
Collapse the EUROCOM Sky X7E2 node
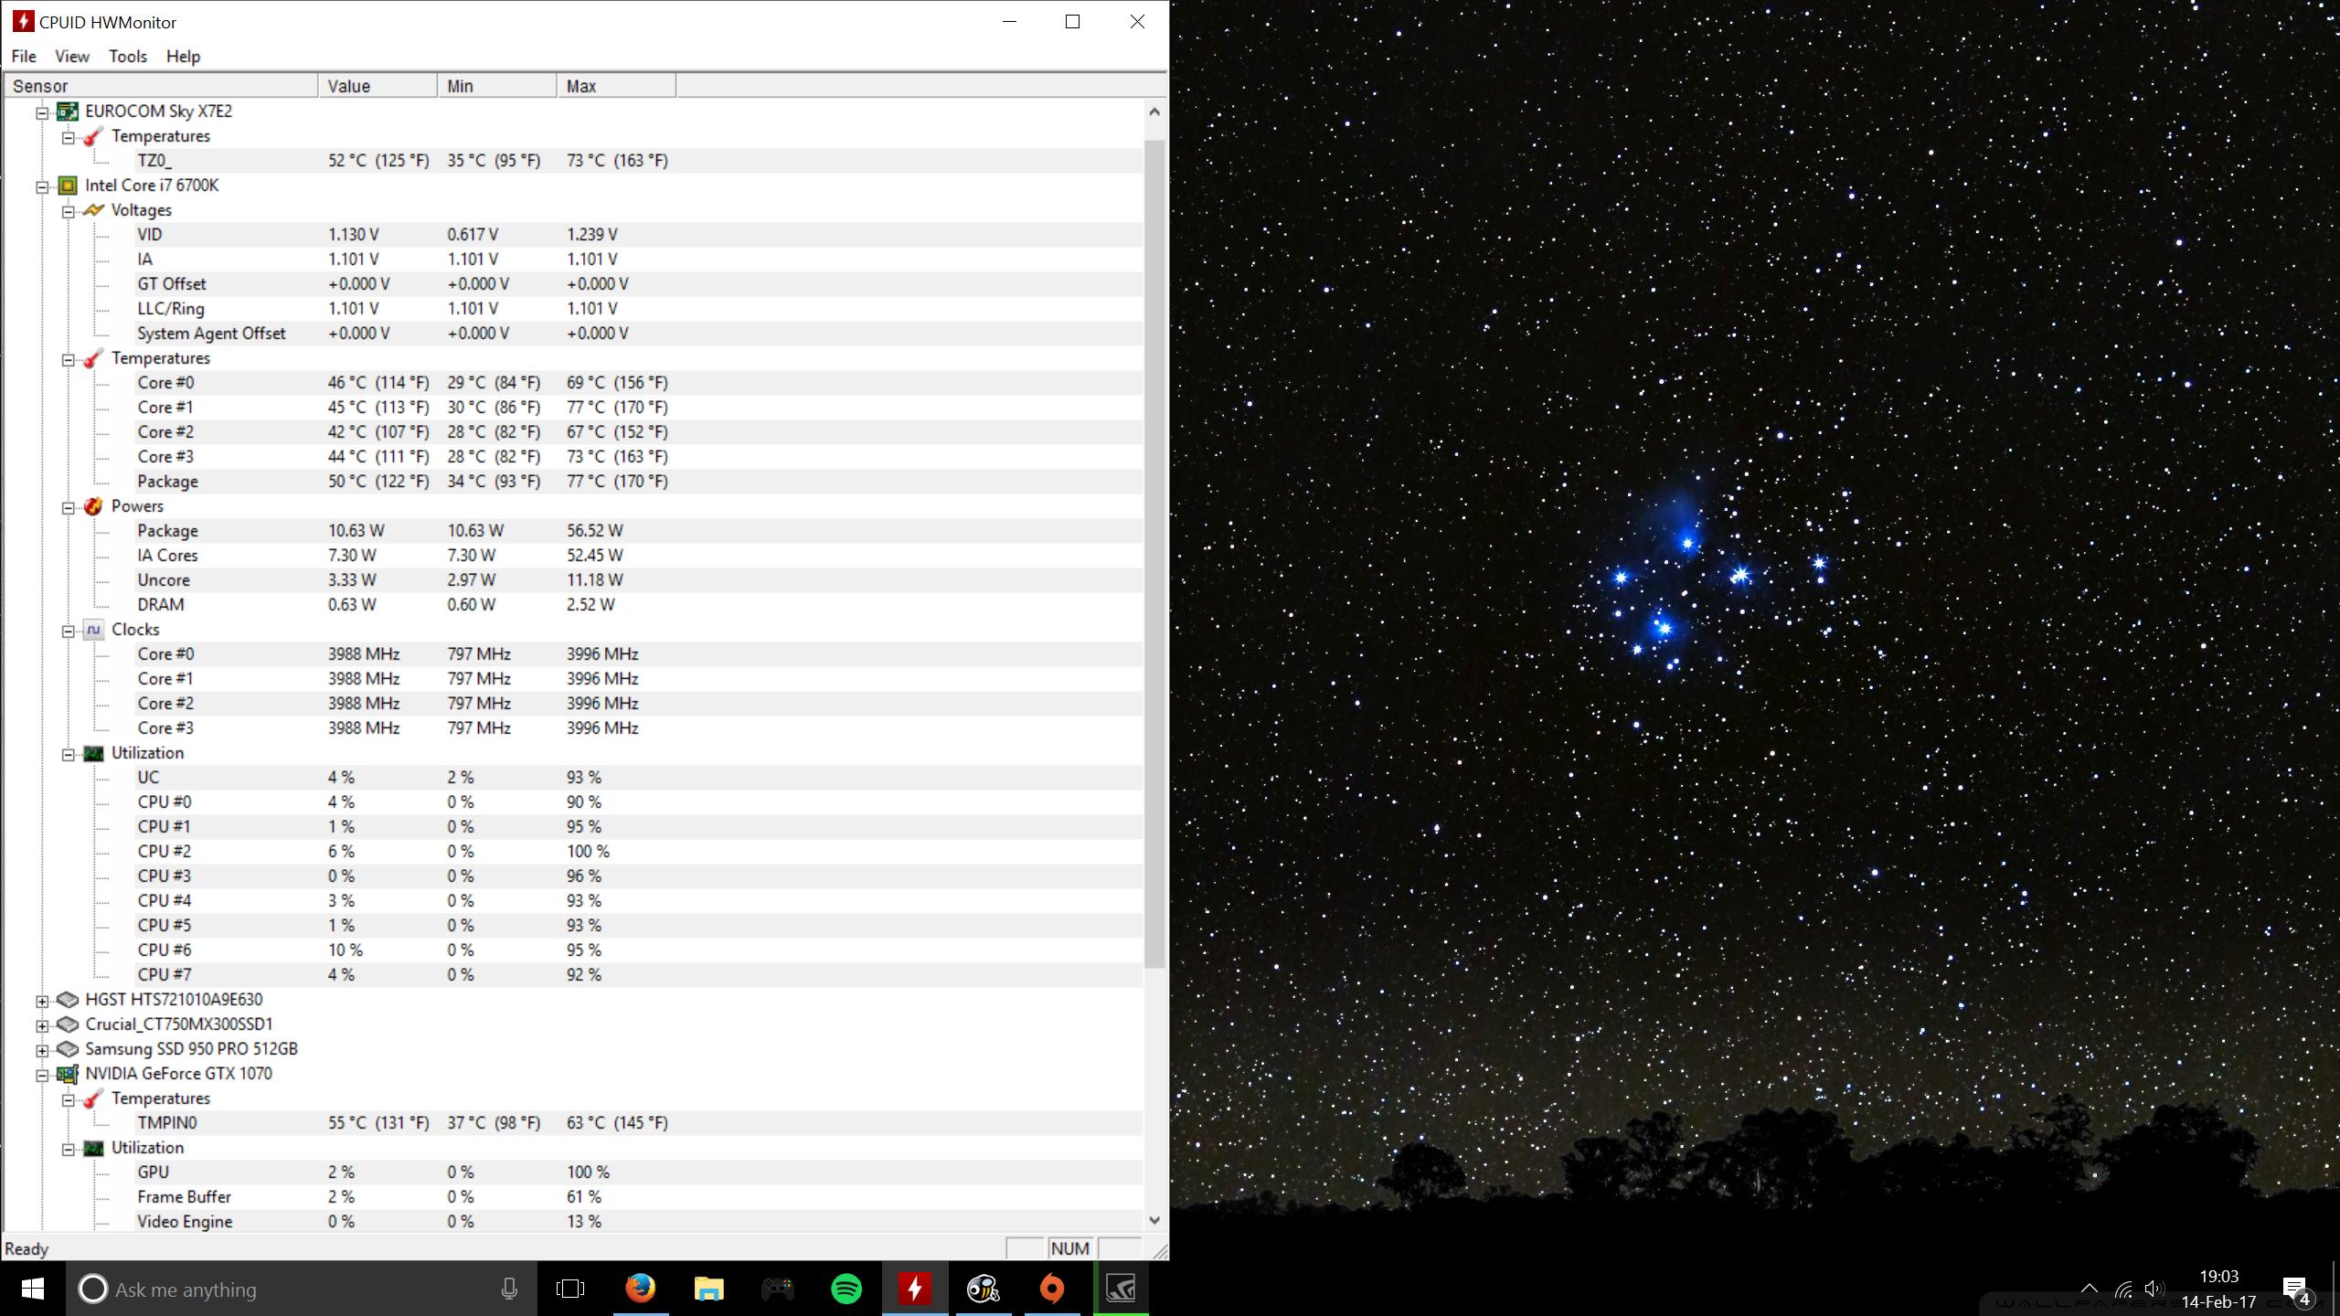pos(42,112)
